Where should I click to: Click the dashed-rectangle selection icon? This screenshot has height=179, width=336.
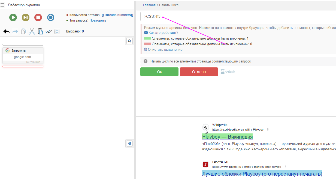click(x=57, y=31)
